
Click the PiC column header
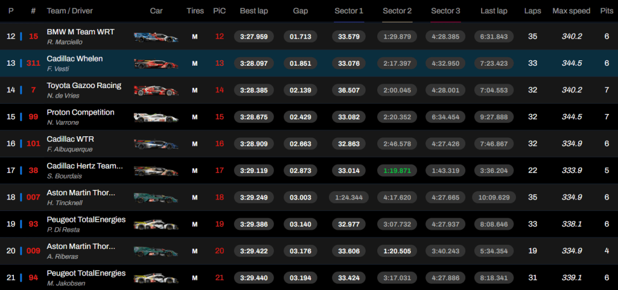coord(220,11)
